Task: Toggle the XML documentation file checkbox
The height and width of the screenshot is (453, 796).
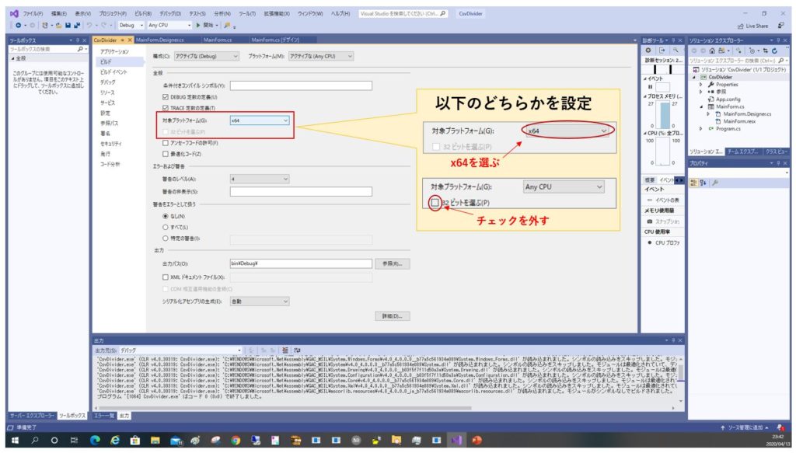Action: (x=166, y=277)
